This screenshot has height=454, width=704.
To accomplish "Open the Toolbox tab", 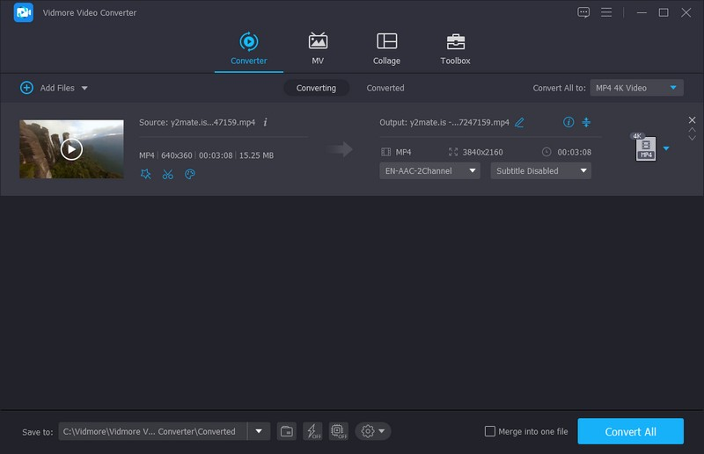I will [x=455, y=49].
